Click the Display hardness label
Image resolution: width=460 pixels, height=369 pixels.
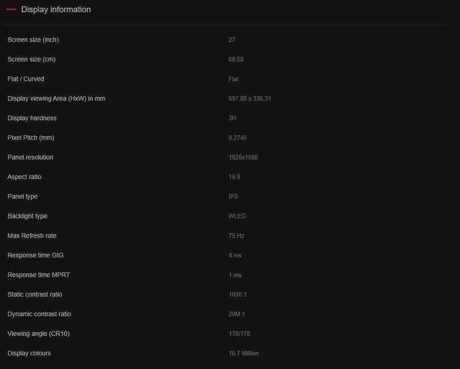(x=32, y=118)
